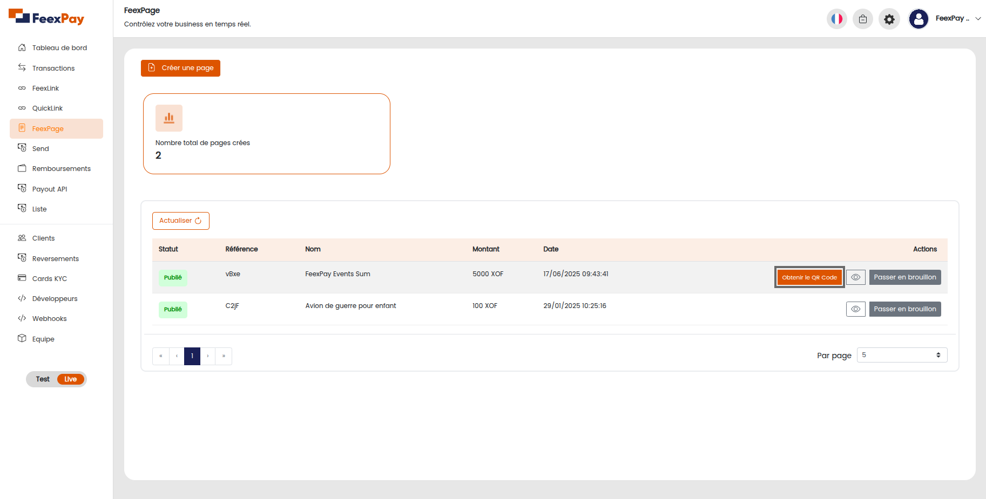Open the shopping bag icon in header

click(x=863, y=19)
